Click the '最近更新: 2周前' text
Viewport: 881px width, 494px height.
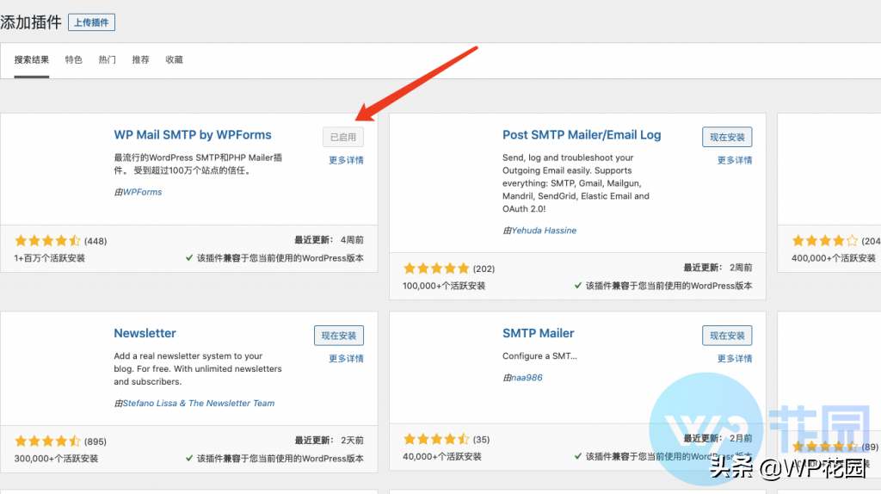(x=718, y=268)
